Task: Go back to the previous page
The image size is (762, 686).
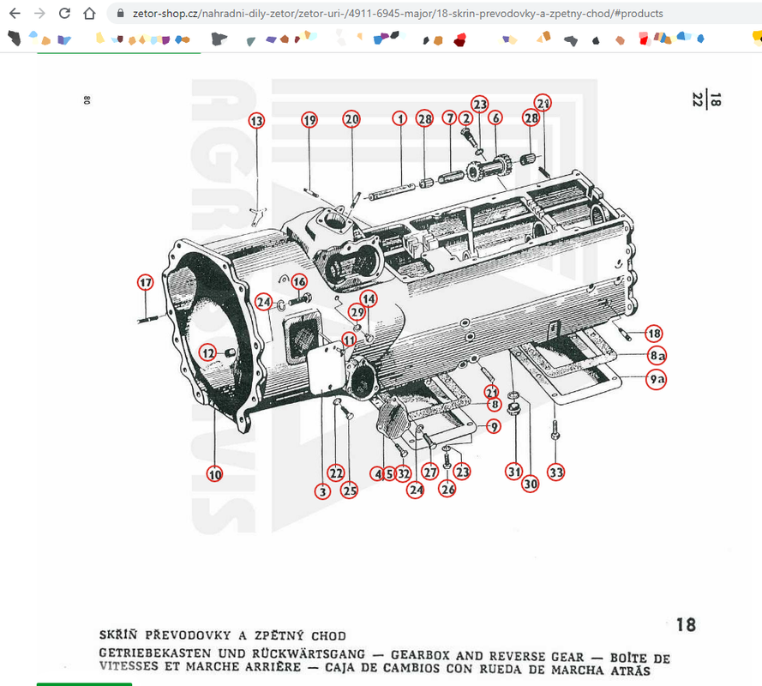Action: [x=15, y=14]
